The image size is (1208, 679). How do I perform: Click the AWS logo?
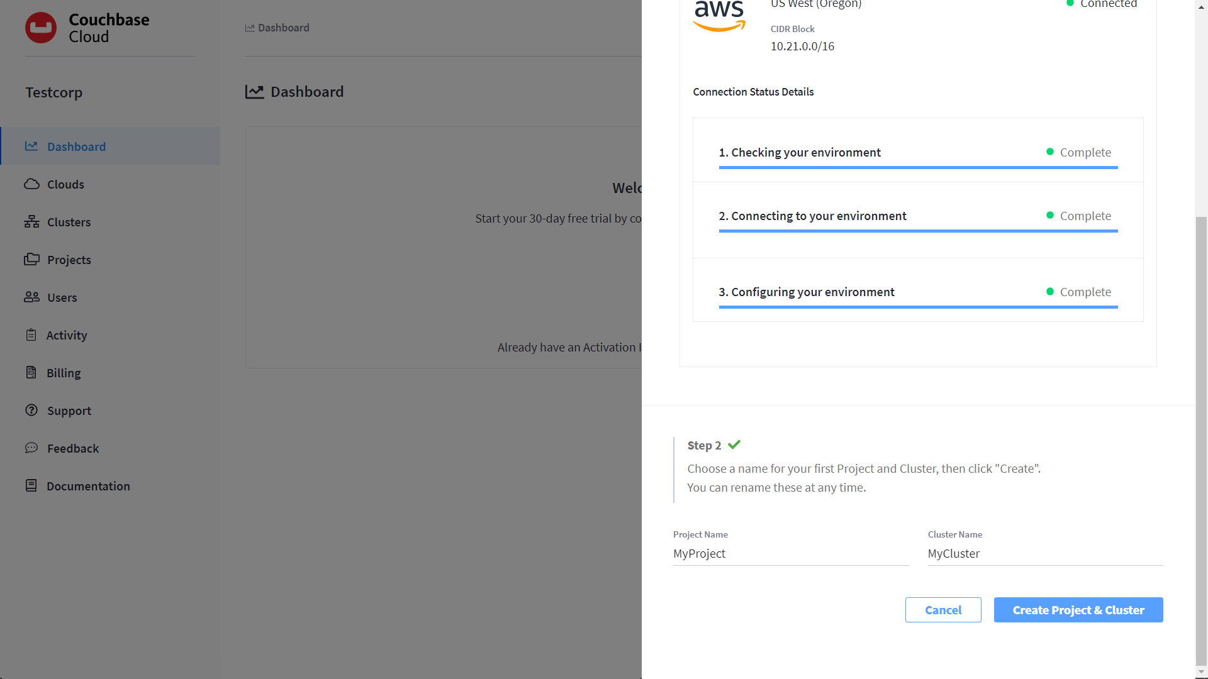(x=719, y=16)
